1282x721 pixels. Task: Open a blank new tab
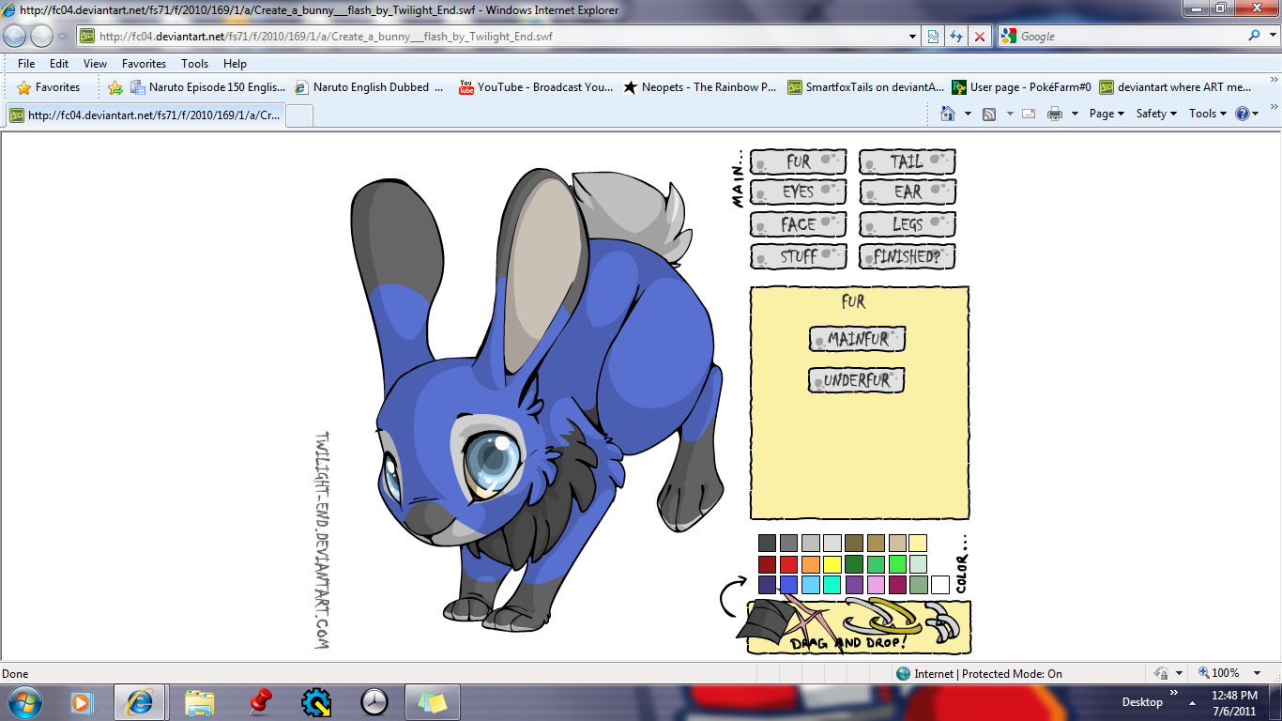(298, 115)
